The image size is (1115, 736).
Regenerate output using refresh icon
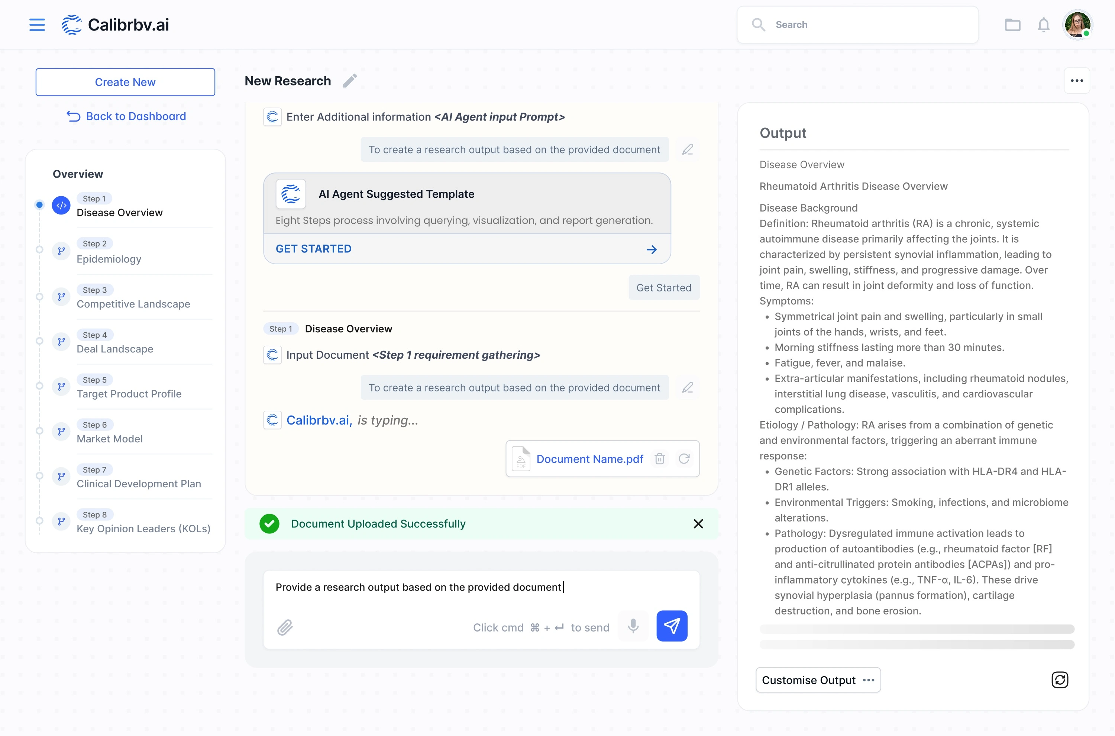1059,679
